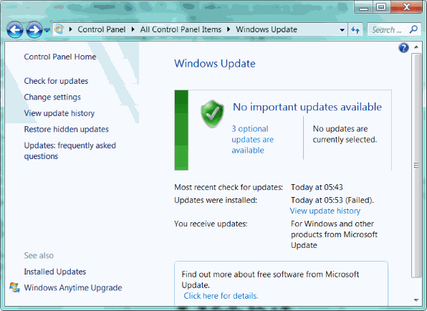Click Windows Update in the address bar
The image size is (427, 311).
pos(267,29)
